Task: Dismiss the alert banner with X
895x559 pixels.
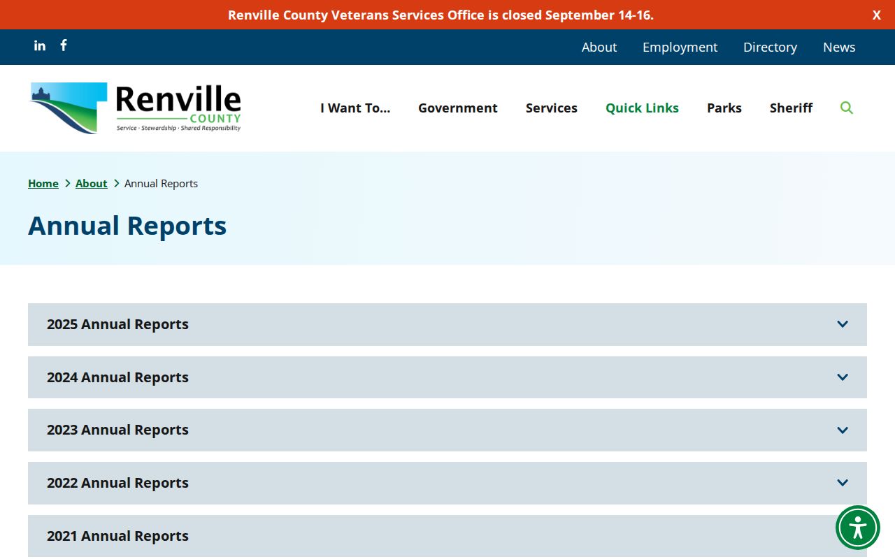Action: (876, 15)
